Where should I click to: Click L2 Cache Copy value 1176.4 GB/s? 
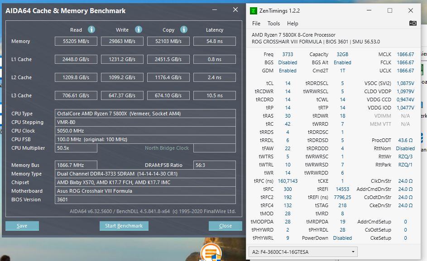coord(168,77)
